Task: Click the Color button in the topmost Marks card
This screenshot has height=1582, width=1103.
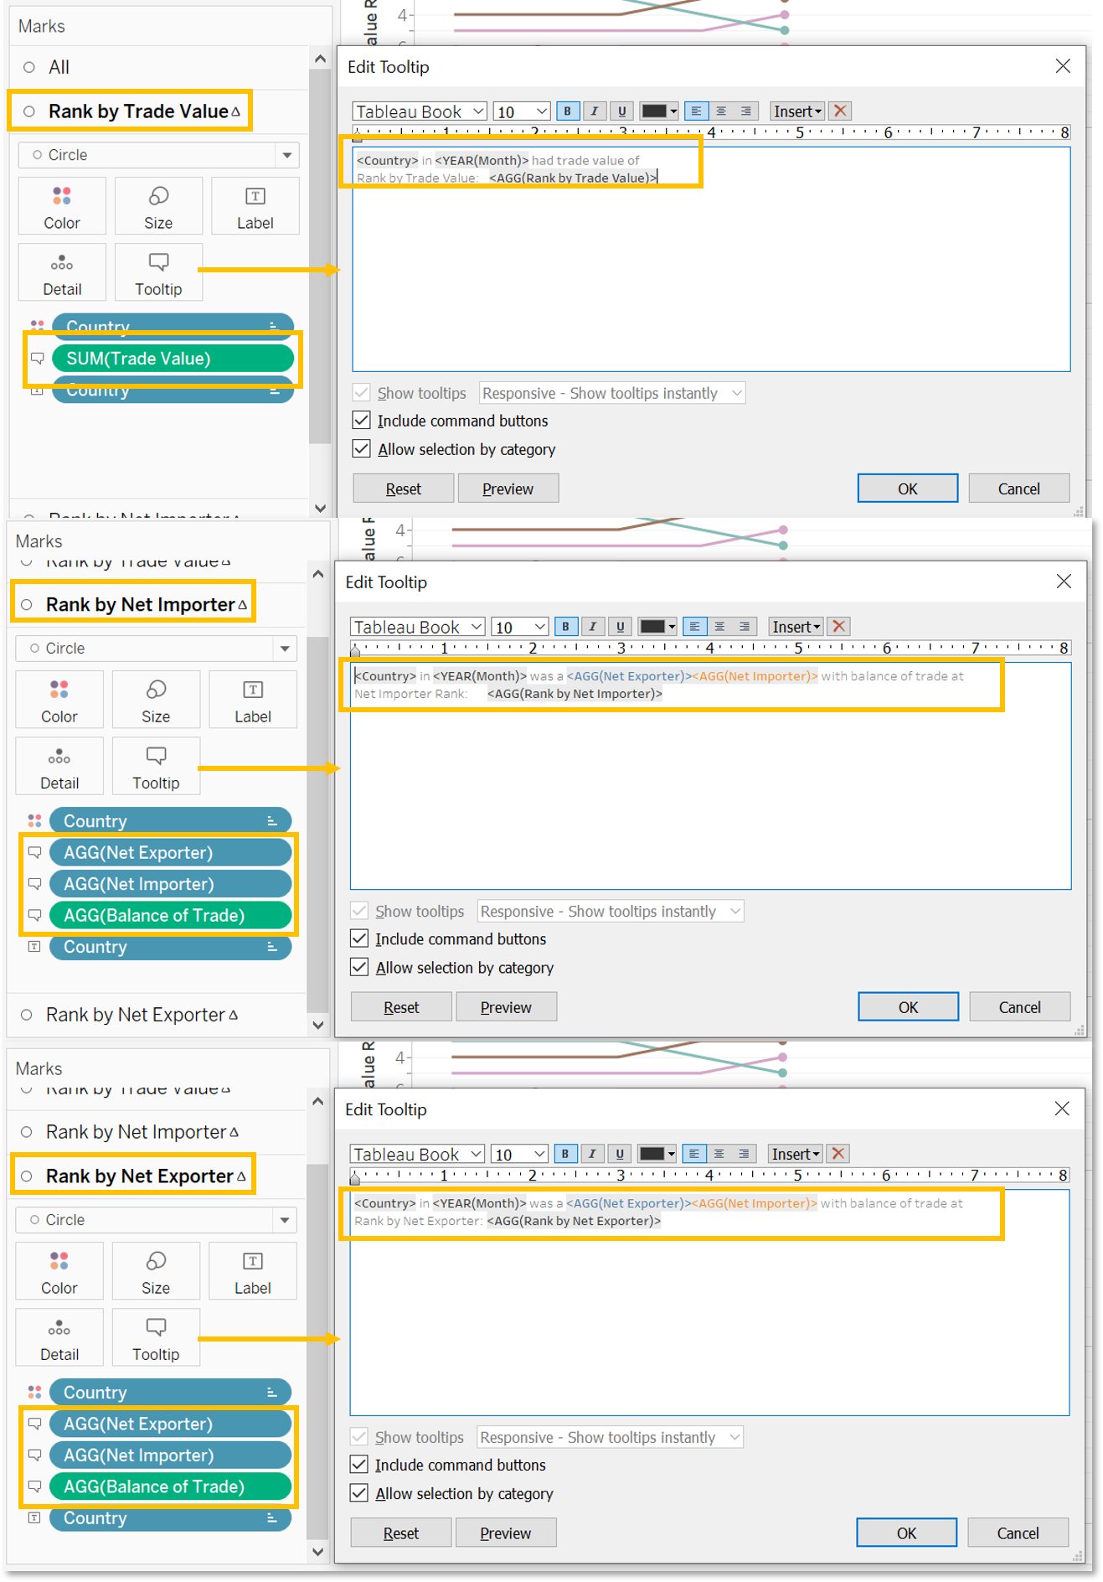Action: tap(62, 206)
